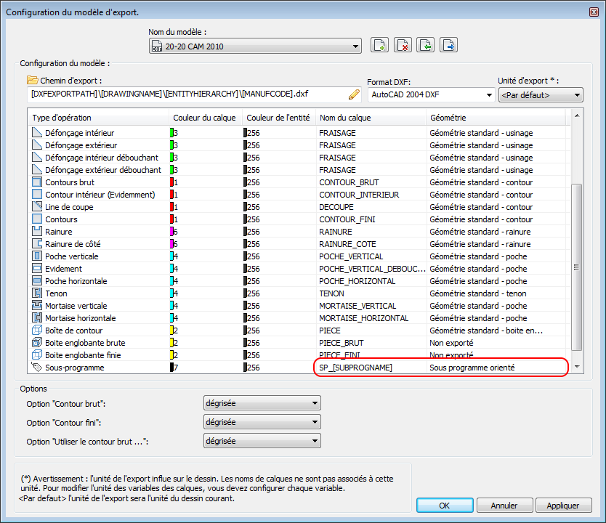
Task: Sort by Nom du calque column header
Action: pos(371,118)
